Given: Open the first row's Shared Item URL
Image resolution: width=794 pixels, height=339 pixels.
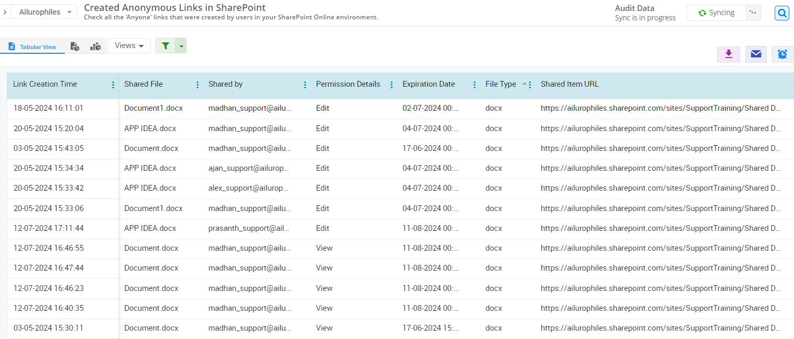Looking at the screenshot, I should coord(661,108).
